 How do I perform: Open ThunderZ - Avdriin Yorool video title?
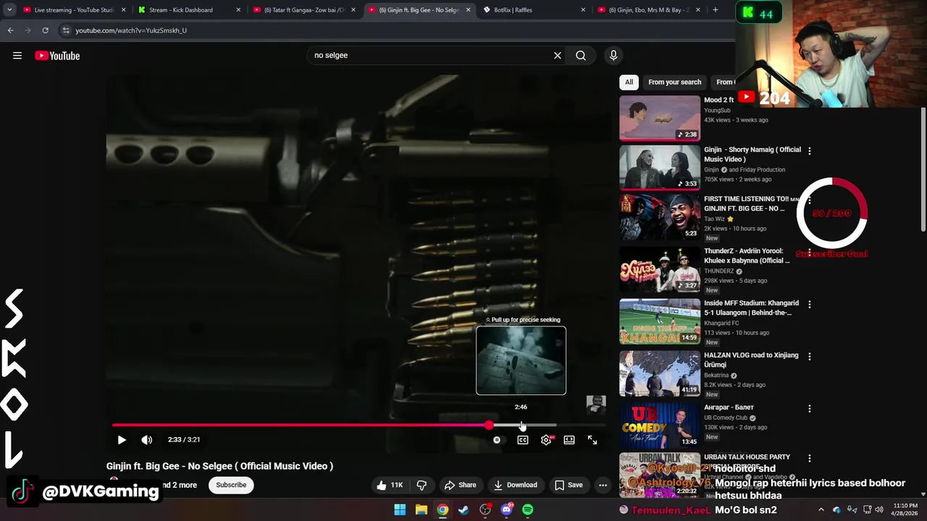[x=747, y=255]
